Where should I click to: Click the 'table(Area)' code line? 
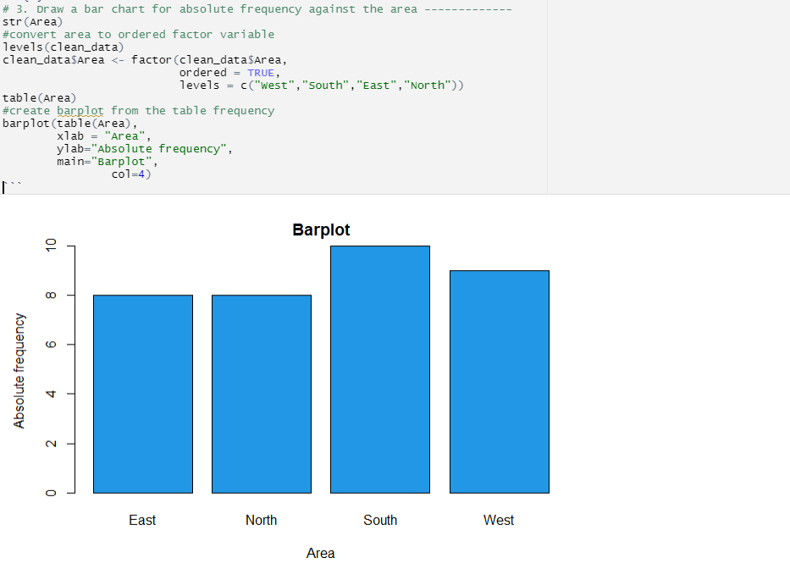tap(39, 98)
